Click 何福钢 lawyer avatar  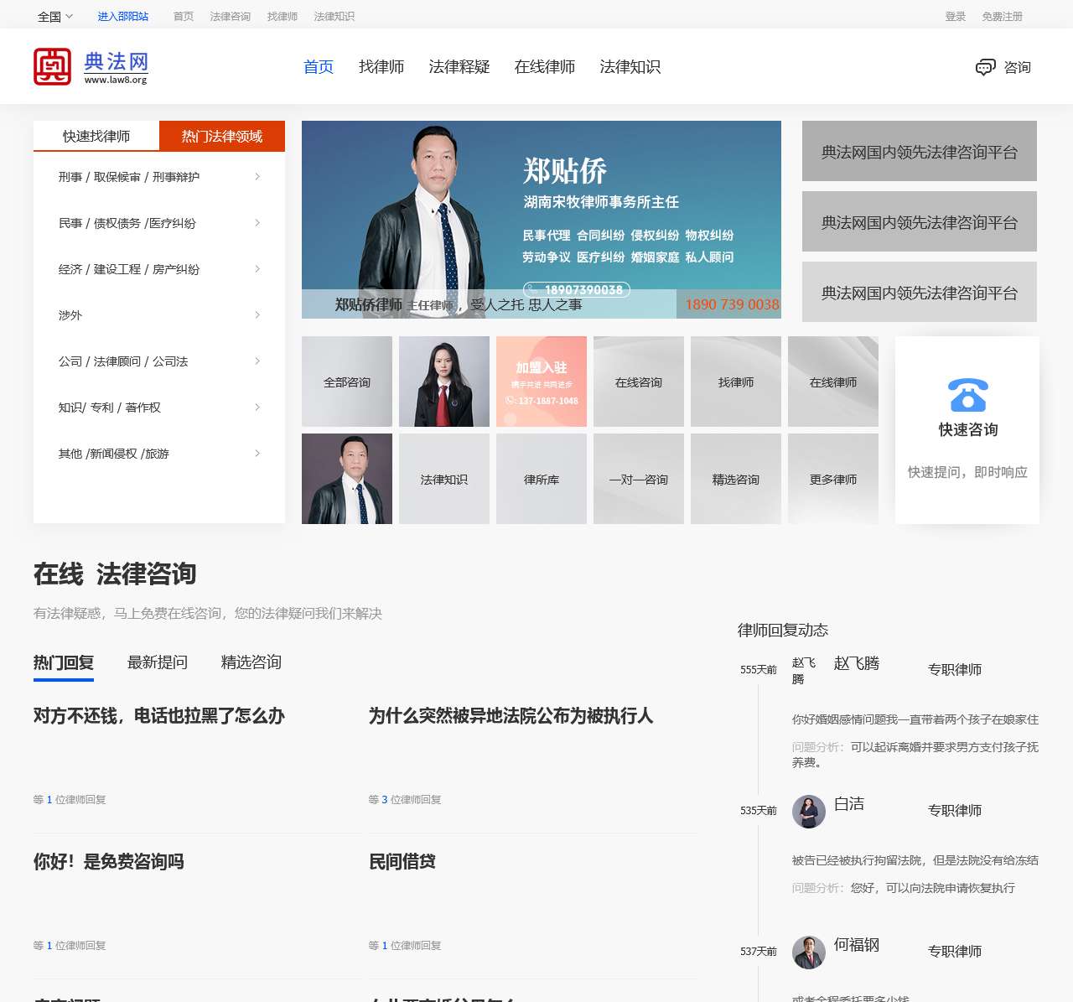[808, 953]
